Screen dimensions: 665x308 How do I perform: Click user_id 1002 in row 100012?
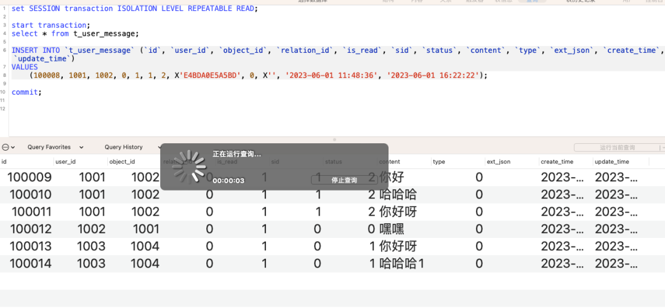click(x=91, y=229)
